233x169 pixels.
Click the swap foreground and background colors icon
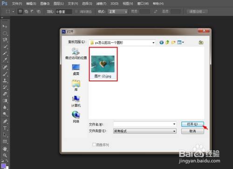7,161
